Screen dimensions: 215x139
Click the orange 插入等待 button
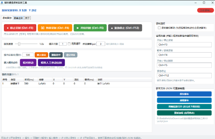pos(41,55)
